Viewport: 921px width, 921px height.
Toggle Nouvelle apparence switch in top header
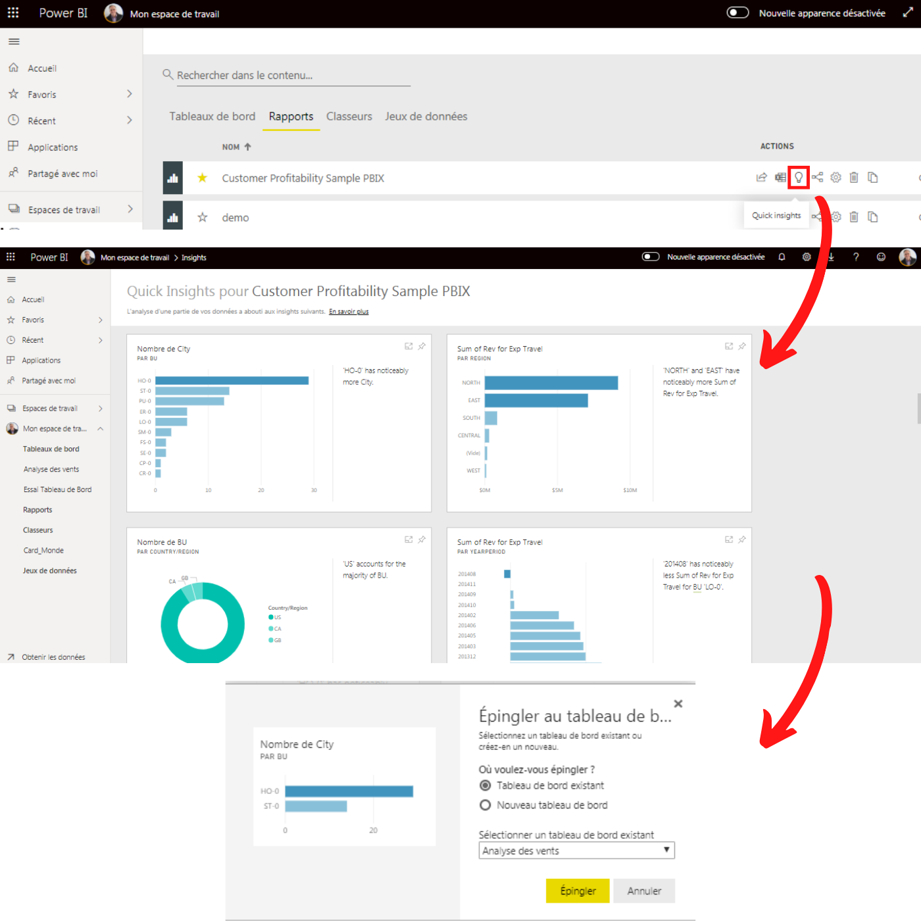coord(737,12)
